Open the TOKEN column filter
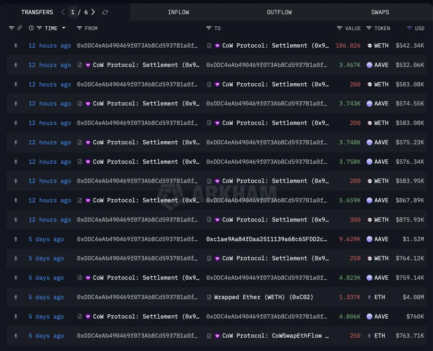Image resolution: width=433 pixels, height=351 pixels. click(369, 28)
